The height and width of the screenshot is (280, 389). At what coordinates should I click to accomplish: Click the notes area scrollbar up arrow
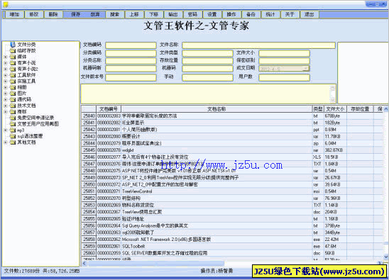click(333, 88)
